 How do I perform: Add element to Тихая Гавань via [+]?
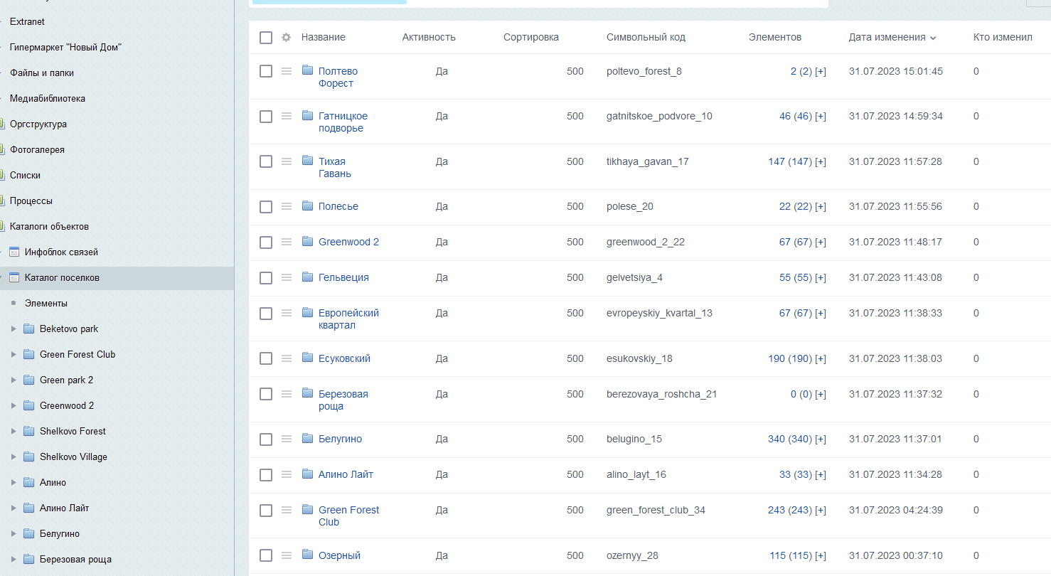pyautogui.click(x=821, y=161)
